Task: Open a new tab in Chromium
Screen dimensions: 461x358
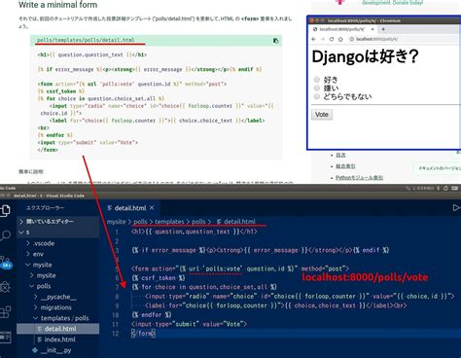Action: tap(383, 29)
